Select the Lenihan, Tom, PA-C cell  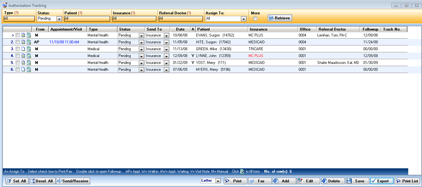click(332, 35)
